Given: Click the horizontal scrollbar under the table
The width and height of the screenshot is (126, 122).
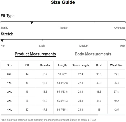Looking at the screenshot, I should coord(49,115).
